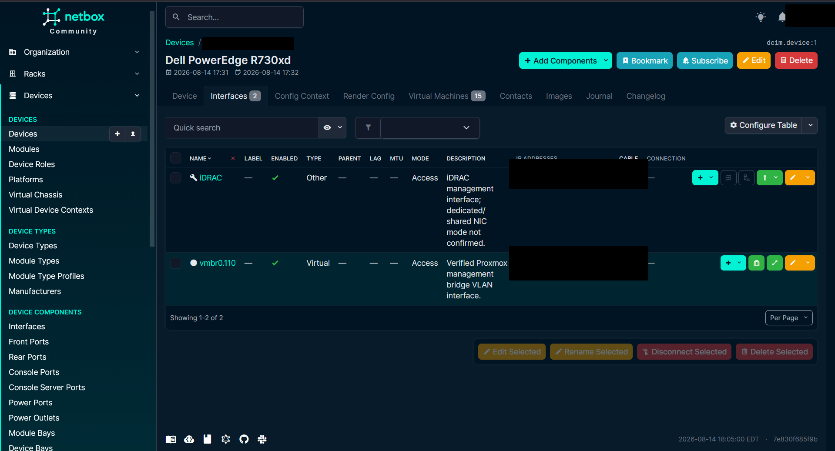The width and height of the screenshot is (835, 451).
Task: Check the vmbr0.110 row checkbox
Action: pos(176,263)
